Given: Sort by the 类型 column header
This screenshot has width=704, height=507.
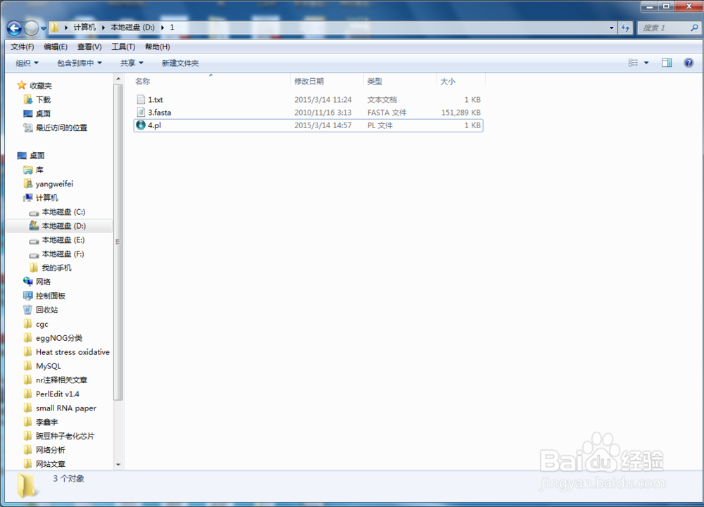Looking at the screenshot, I should 400,81.
